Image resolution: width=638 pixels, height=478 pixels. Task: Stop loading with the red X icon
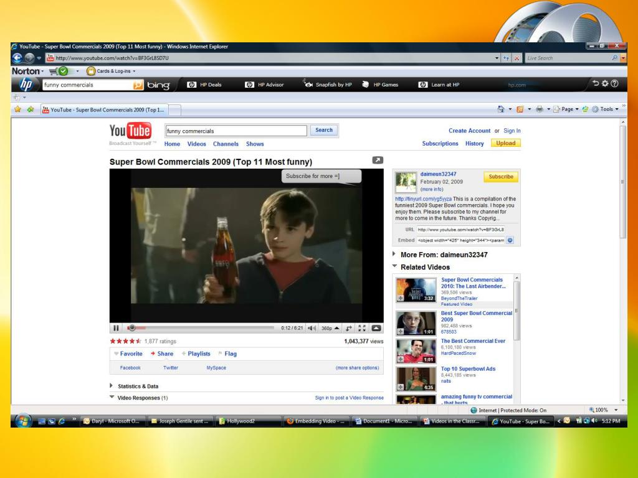coord(517,58)
